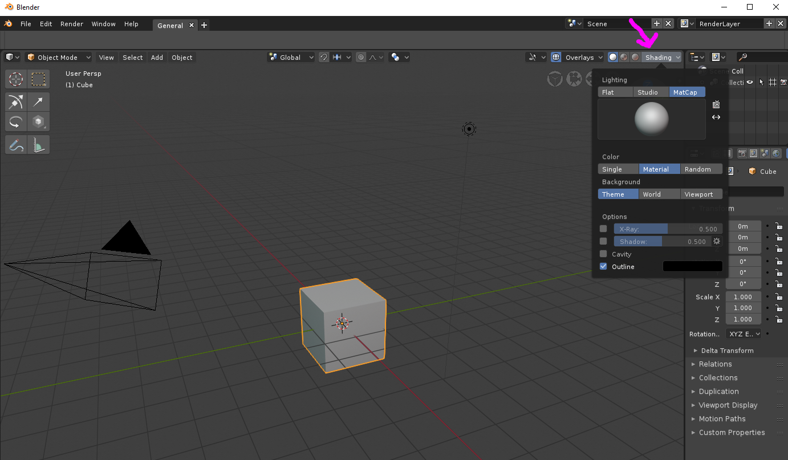
Task: Open the Render menu
Action: pos(72,24)
